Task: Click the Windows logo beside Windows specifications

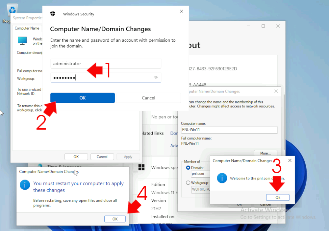Action: pyautogui.click(x=142, y=167)
